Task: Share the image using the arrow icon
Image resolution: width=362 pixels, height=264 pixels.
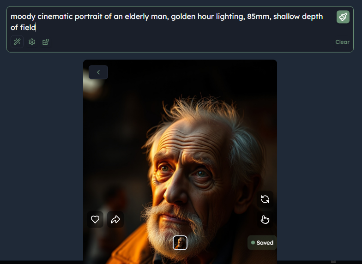Action: tap(115, 219)
